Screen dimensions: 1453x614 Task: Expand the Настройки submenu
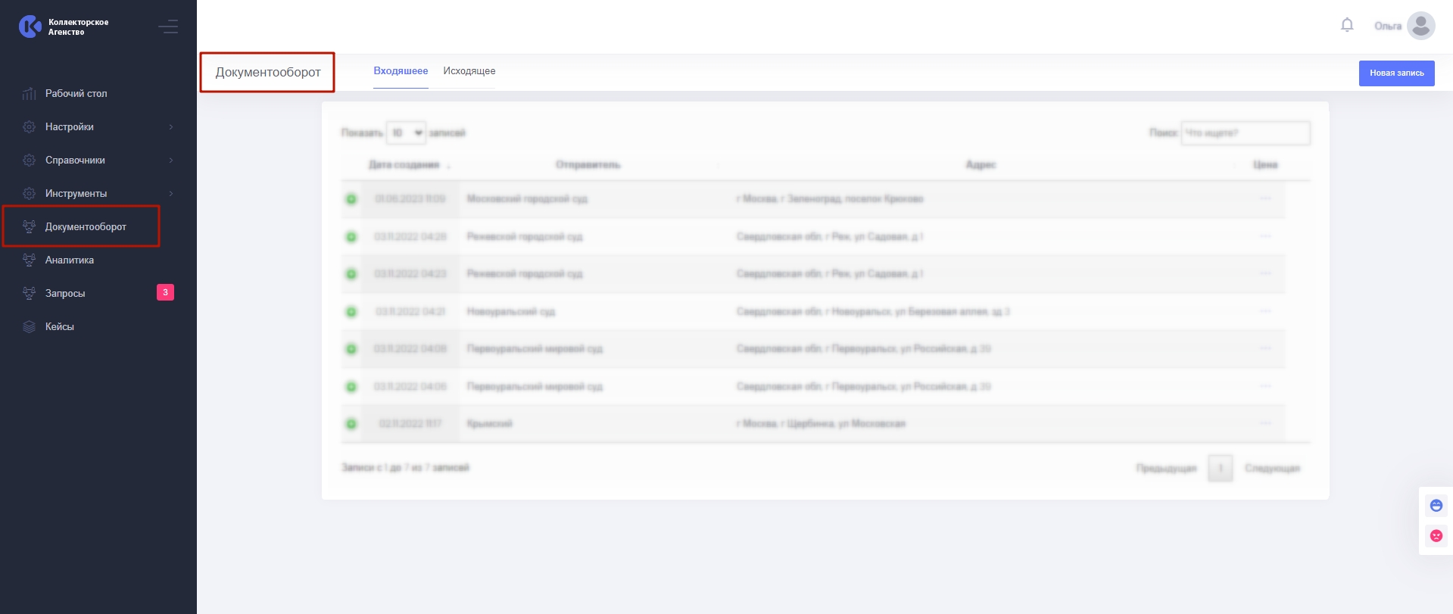click(171, 127)
